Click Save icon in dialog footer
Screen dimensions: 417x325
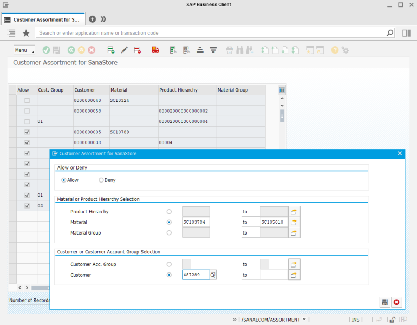385,302
